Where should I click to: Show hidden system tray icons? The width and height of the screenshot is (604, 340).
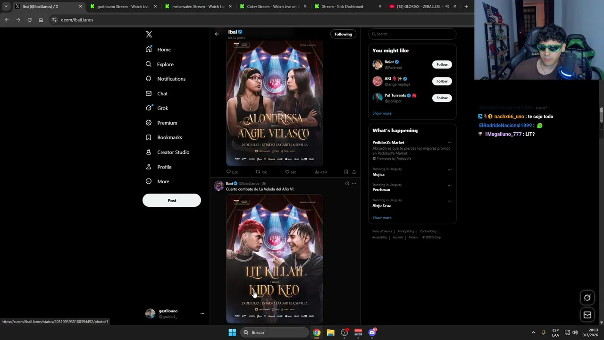(x=533, y=332)
